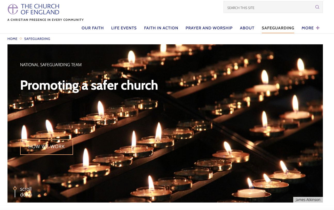The height and width of the screenshot is (210, 334).
Task: Click the Home breadcrumb link
Action: tap(12, 39)
